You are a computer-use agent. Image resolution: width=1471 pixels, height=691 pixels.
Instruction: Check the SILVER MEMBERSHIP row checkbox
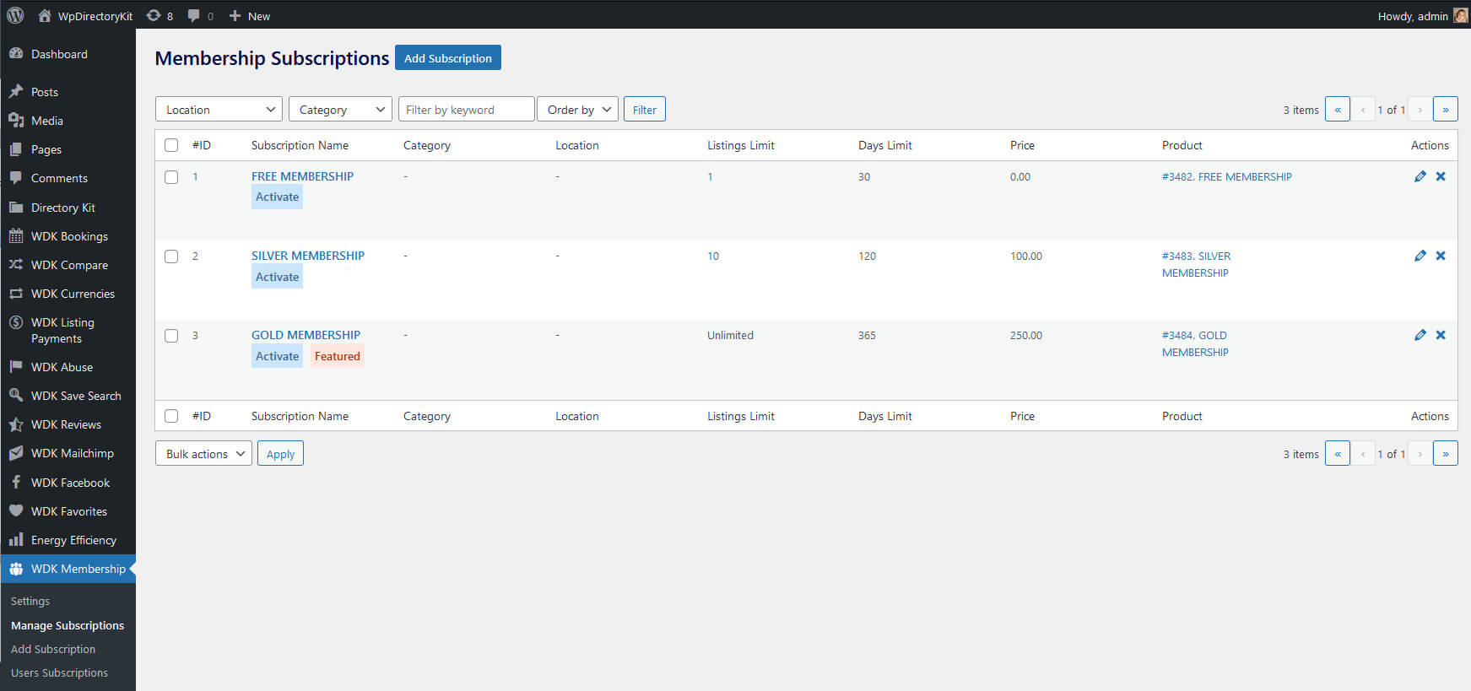[171, 256]
